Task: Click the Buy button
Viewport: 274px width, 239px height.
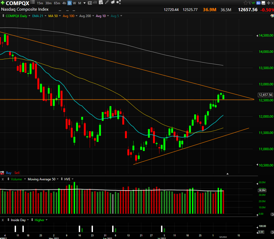Action: click(x=9, y=173)
